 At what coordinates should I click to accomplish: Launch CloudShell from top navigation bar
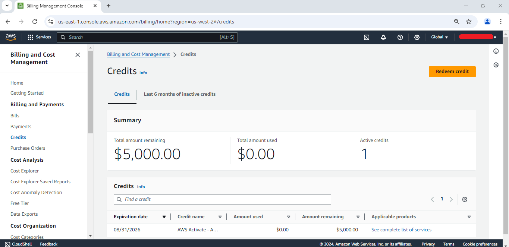[367, 37]
